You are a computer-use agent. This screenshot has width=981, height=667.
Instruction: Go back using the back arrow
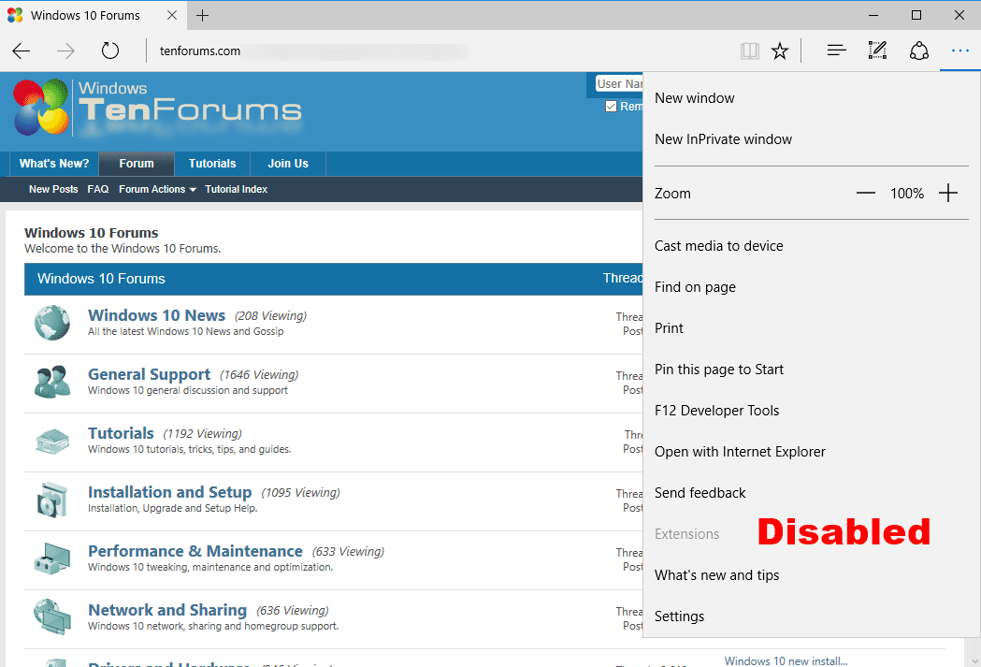22,51
